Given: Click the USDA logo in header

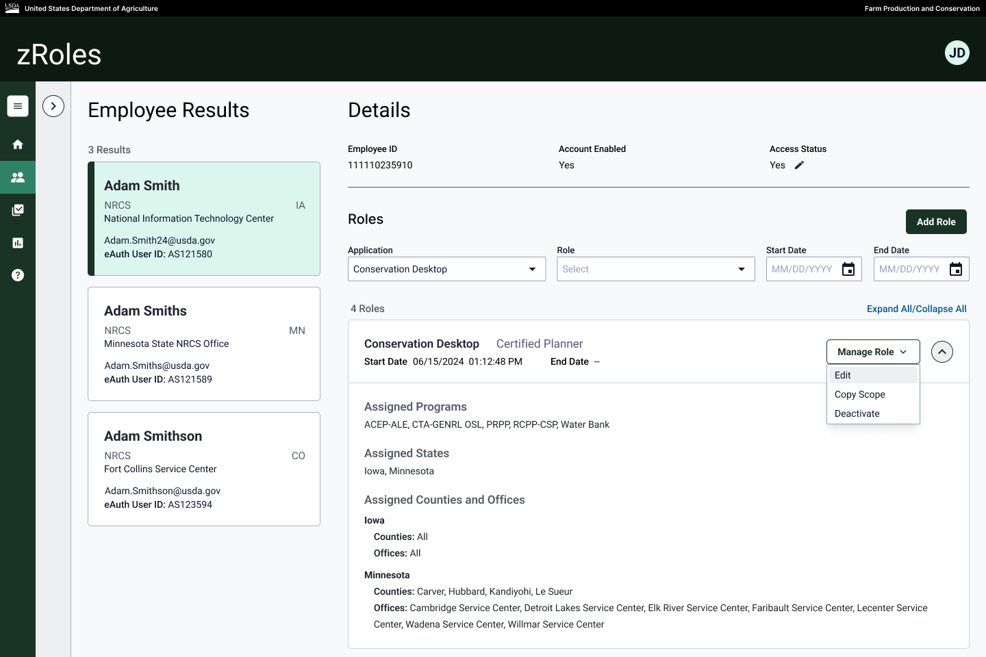Looking at the screenshot, I should coord(12,8).
